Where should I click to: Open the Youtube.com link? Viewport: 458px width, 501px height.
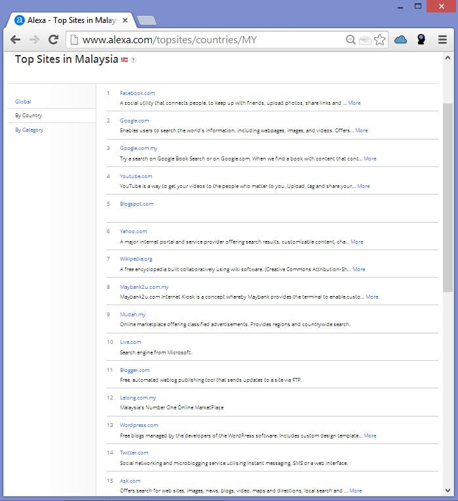pyautogui.click(x=136, y=176)
